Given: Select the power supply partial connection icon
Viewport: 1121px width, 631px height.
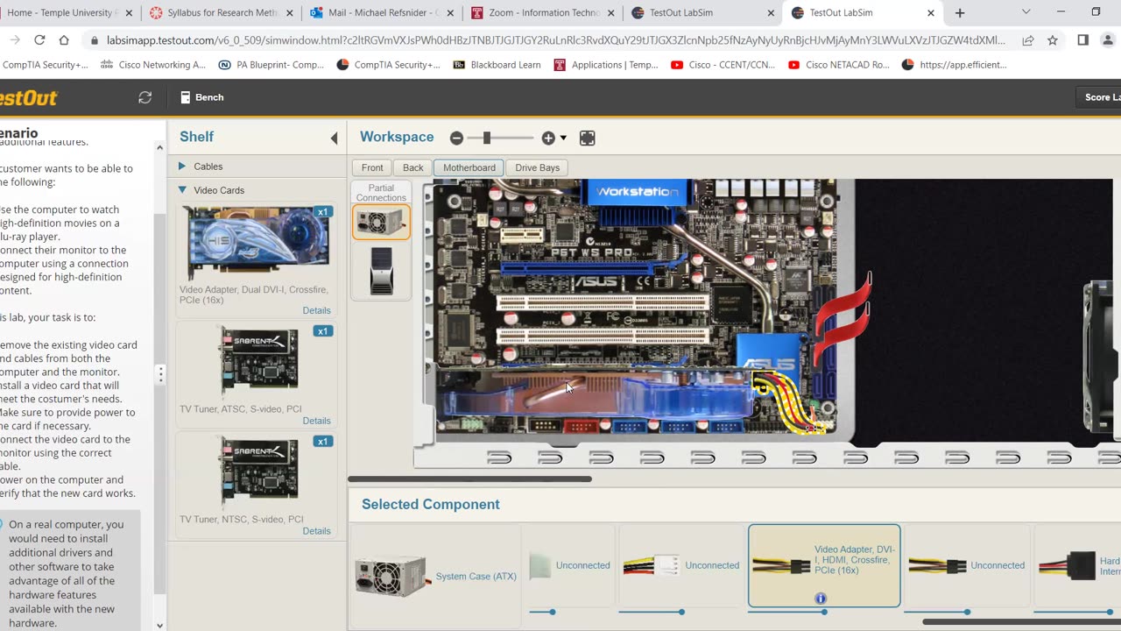Looking at the screenshot, I should pyautogui.click(x=381, y=222).
